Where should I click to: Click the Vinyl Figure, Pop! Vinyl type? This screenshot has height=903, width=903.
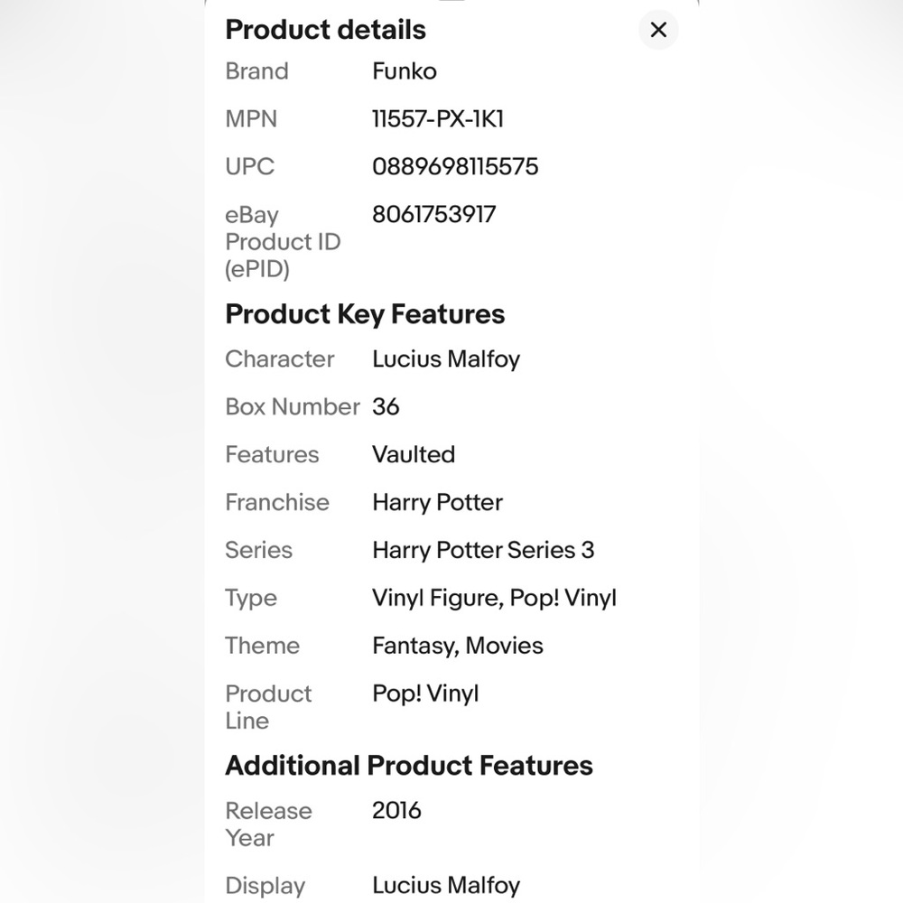494,599
